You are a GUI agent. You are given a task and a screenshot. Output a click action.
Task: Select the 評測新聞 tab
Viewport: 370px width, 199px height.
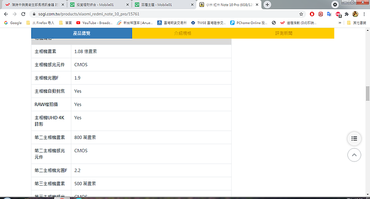click(284, 33)
